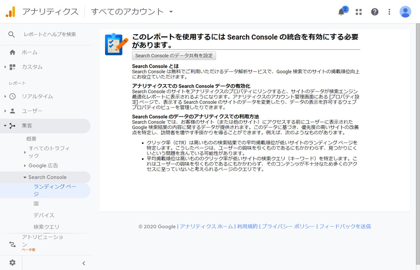Click the Search Console とは heading

155,66
